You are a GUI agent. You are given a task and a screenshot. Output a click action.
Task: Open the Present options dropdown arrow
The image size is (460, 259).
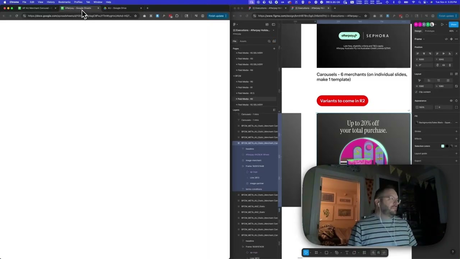pyautogui.click(x=447, y=24)
